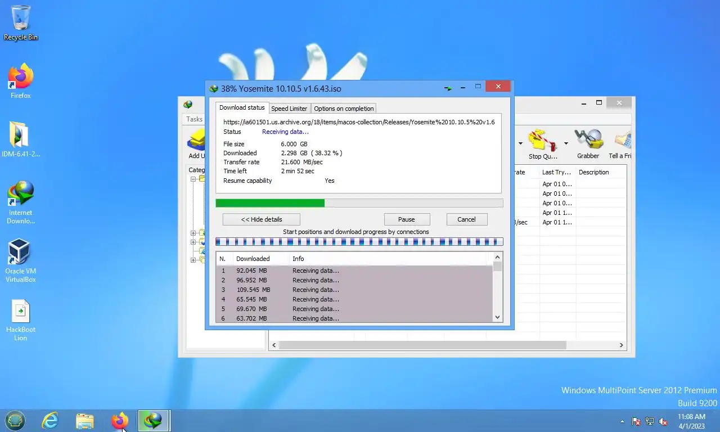
Task: Click the IDM taskbar button
Action: click(154, 421)
